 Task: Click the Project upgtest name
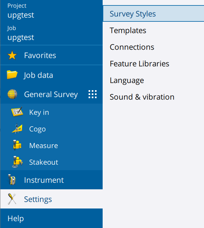[21, 15]
